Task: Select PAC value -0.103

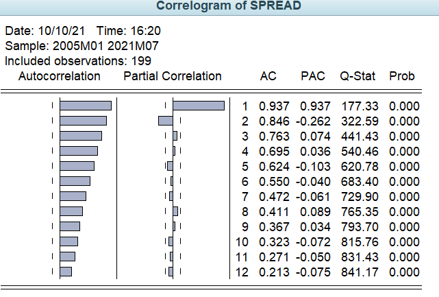Action: (x=313, y=167)
